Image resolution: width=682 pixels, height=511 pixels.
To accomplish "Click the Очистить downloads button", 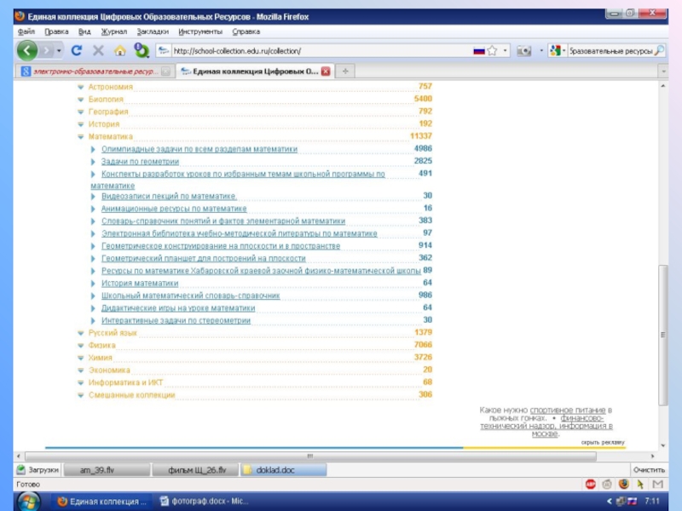I will pyautogui.click(x=648, y=470).
